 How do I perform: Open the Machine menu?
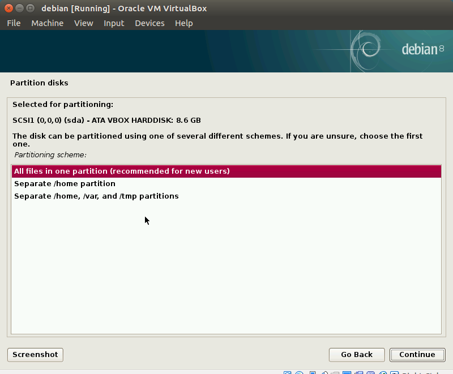pyautogui.click(x=48, y=23)
